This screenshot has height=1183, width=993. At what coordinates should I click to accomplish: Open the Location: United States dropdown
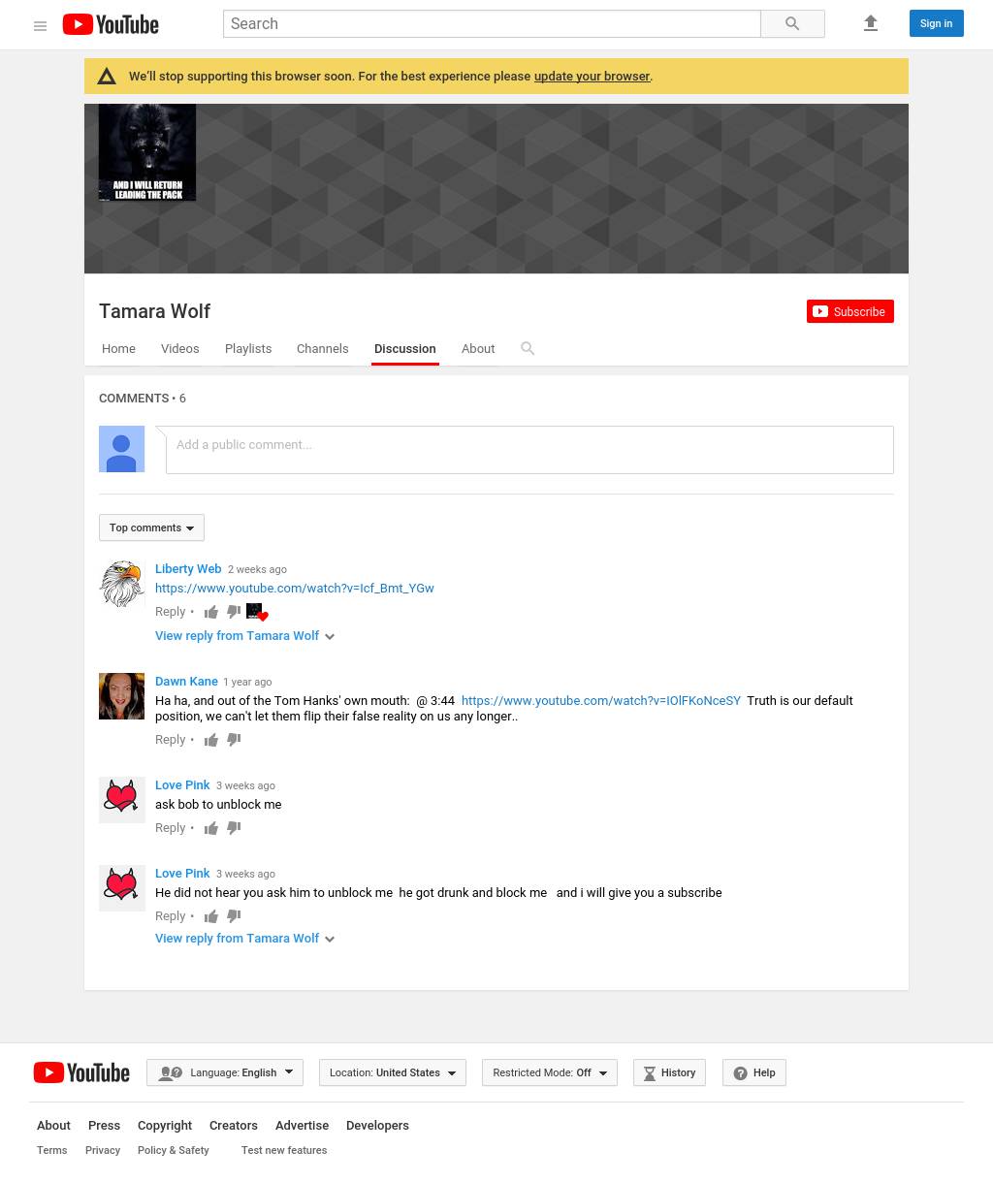point(392,1072)
